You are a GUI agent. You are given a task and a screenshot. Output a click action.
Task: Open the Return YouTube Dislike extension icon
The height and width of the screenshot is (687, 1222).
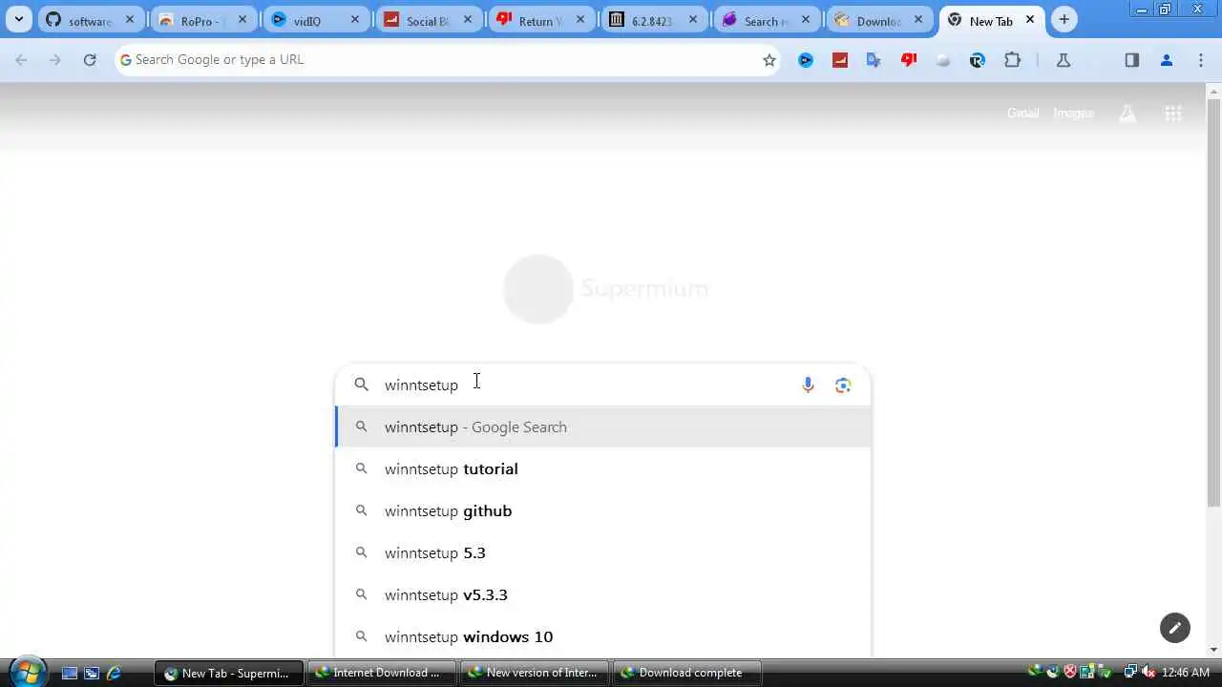(x=909, y=60)
